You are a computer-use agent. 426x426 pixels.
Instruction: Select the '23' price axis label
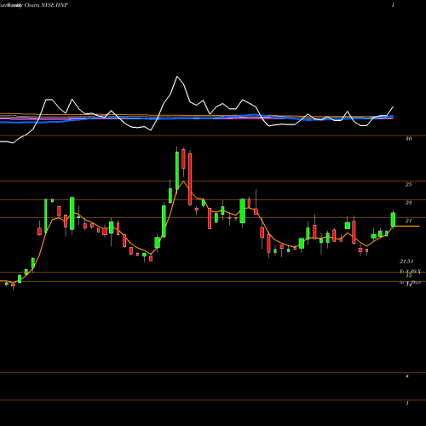(x=408, y=203)
